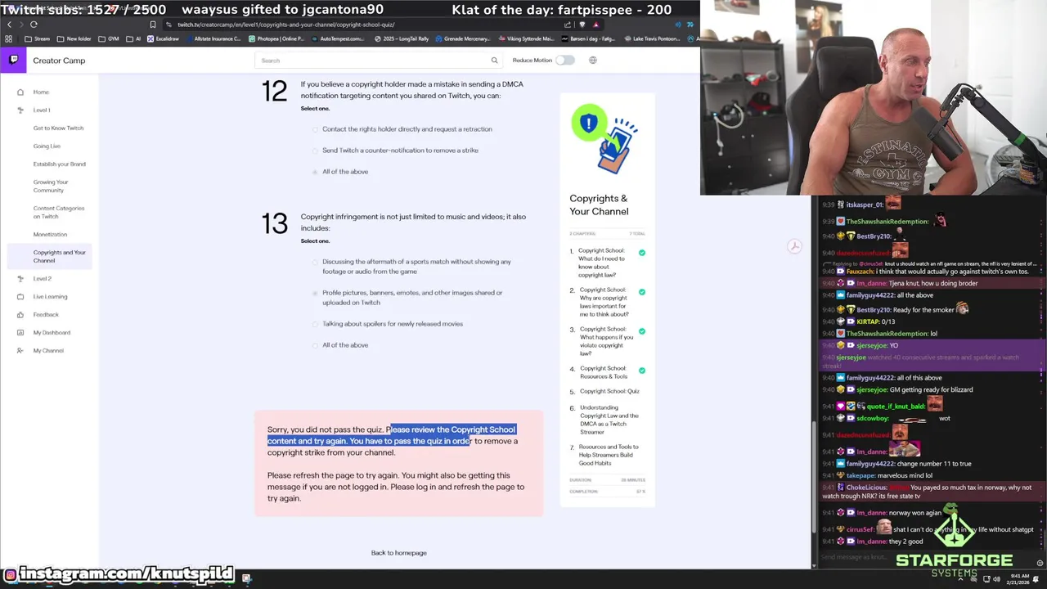
Task: Select 'Discussing the aftermath of a sports match'
Action: tap(315, 262)
